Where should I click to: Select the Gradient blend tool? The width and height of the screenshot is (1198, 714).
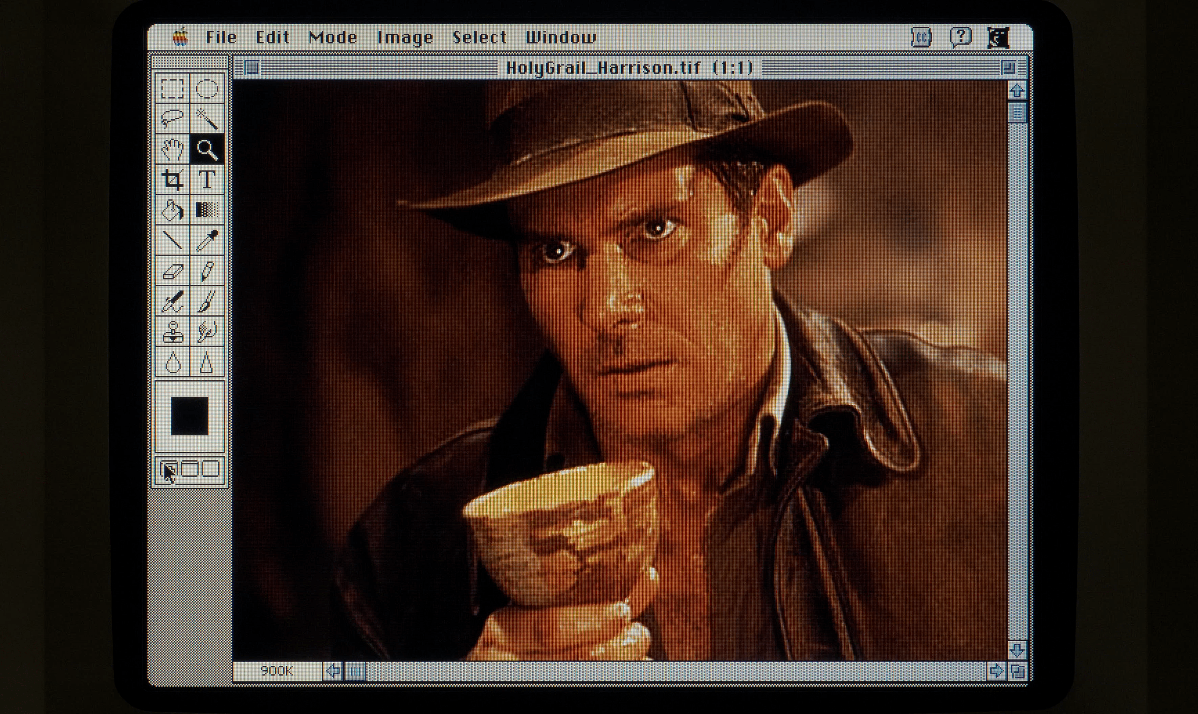(207, 210)
